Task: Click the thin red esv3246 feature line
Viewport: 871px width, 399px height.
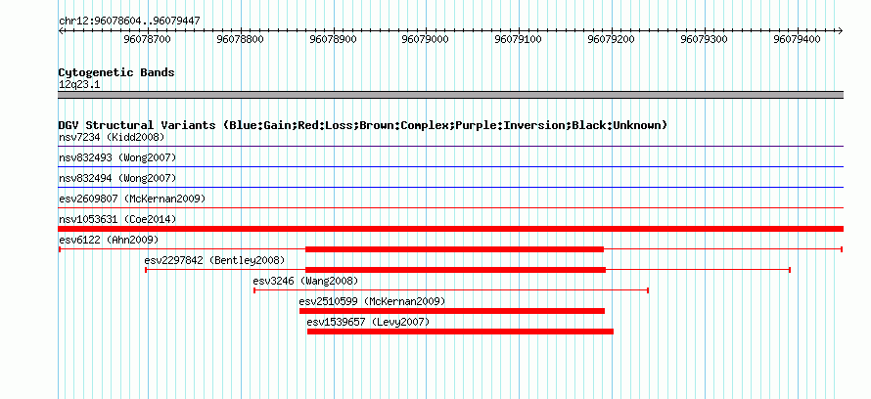Action: (x=451, y=290)
